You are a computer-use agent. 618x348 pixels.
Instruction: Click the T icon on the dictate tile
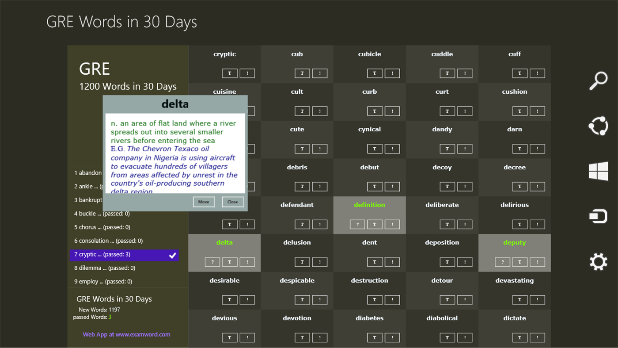[520, 337]
